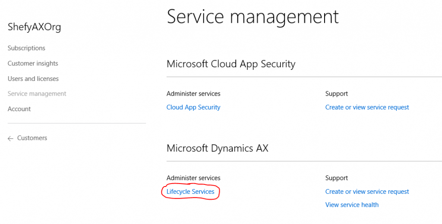Screen dimensions: 442x224
Task: Open Subscriptions in the left sidebar
Action: 26,48
